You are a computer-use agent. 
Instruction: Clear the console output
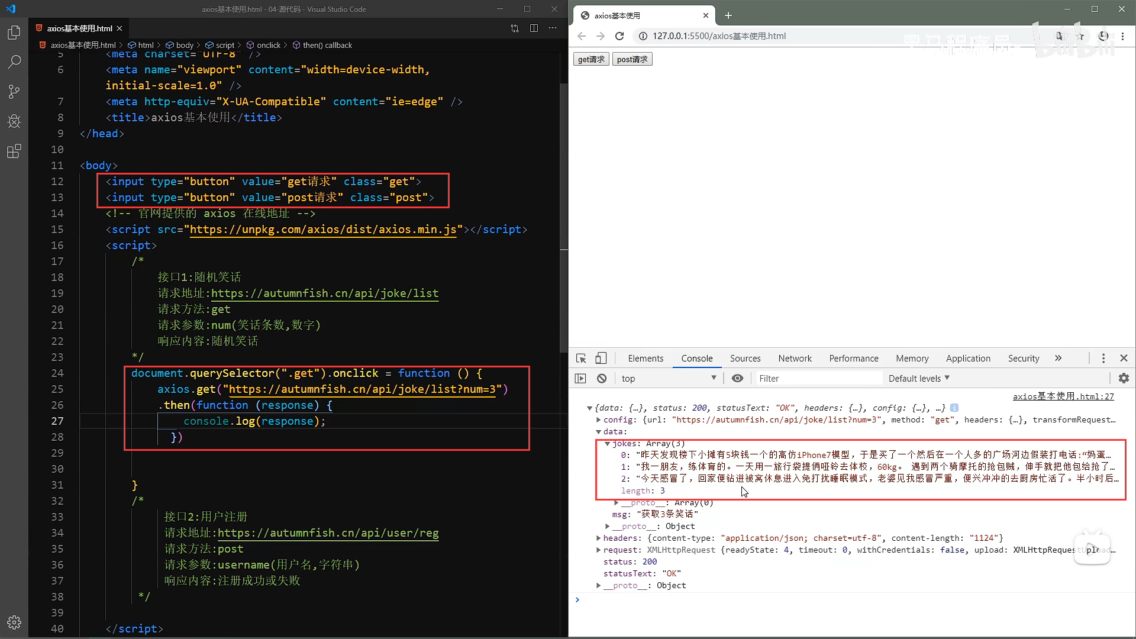[x=602, y=379]
